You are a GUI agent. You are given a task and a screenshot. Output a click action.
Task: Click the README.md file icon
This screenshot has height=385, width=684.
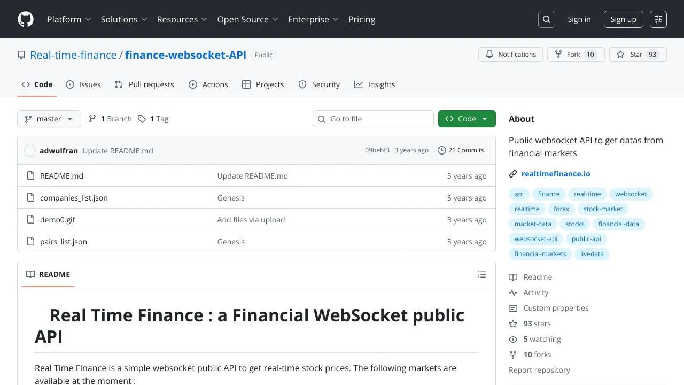coord(30,176)
